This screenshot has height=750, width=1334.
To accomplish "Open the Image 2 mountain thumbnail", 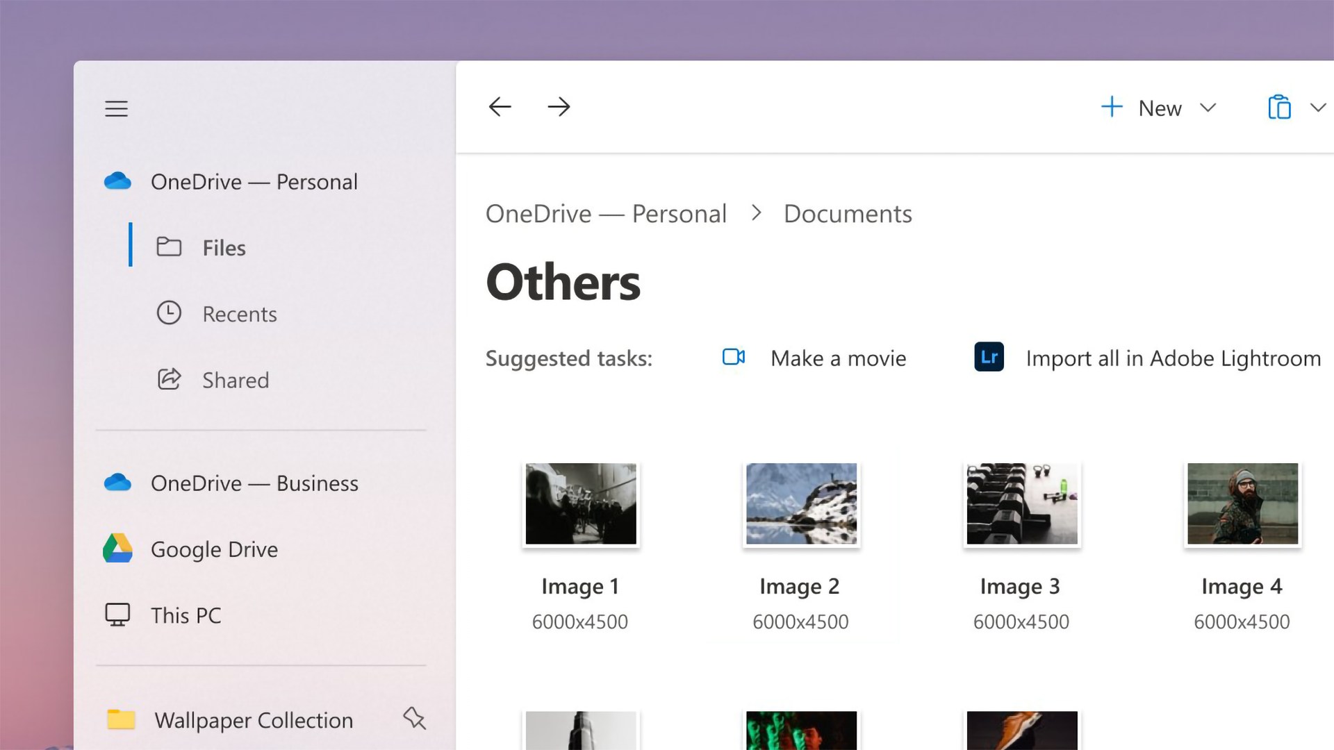I will point(800,504).
